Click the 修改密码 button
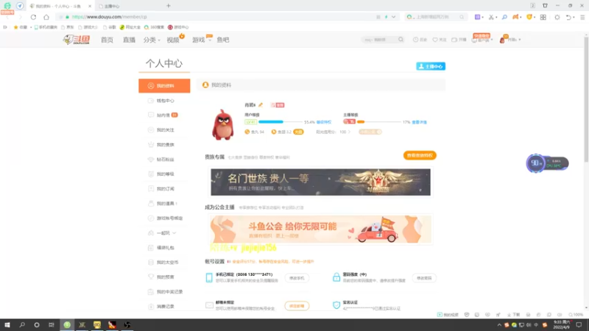The image size is (589, 331). 424,278
